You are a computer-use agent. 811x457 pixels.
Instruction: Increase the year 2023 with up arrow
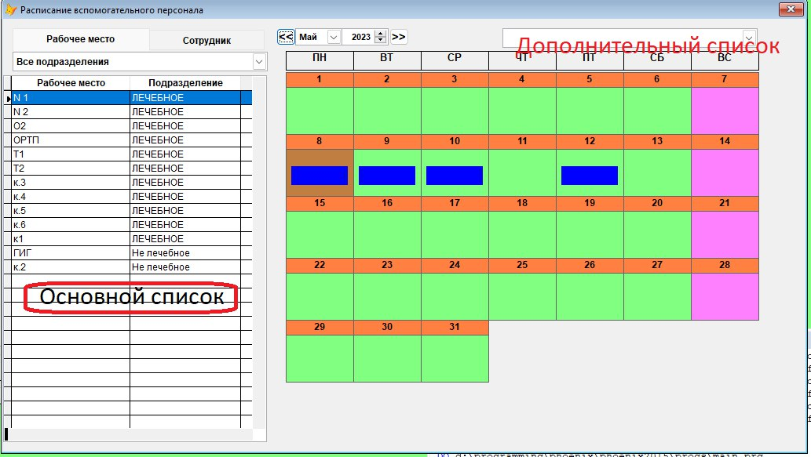coord(381,34)
